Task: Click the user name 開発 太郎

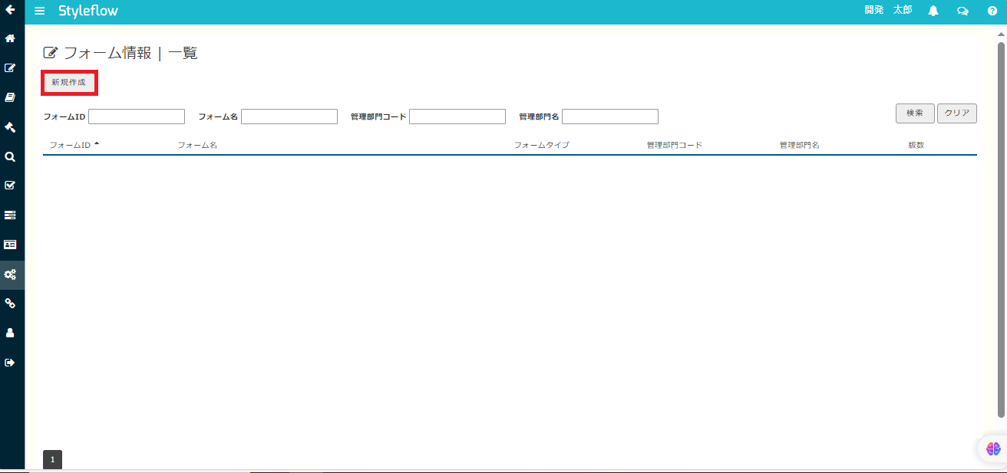Action: point(888,10)
